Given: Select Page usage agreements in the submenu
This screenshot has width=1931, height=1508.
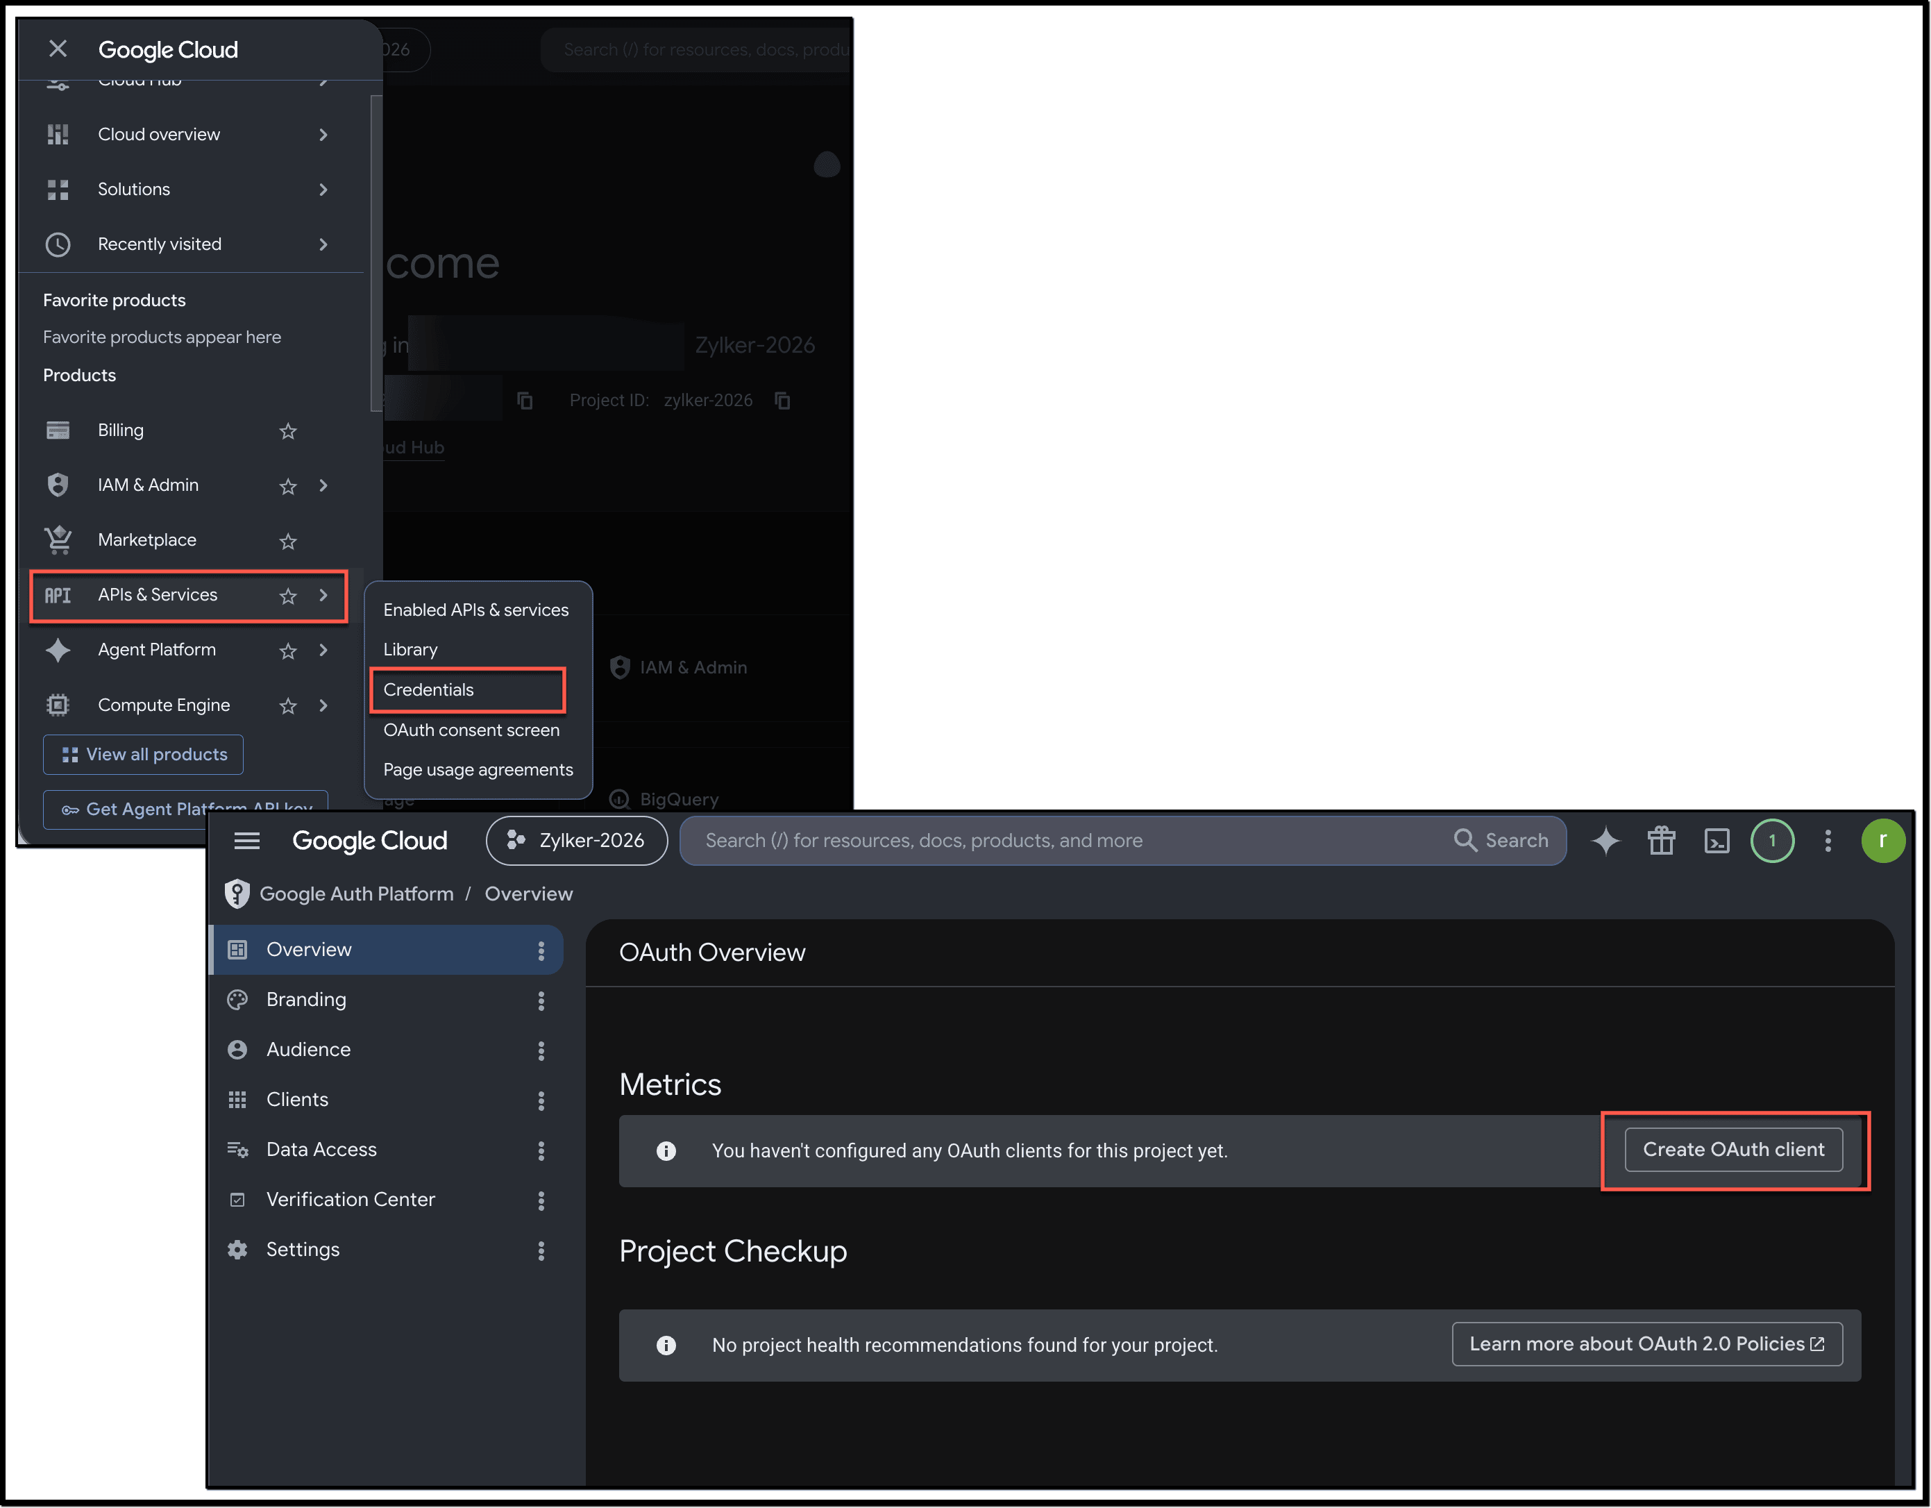Looking at the screenshot, I should point(478,771).
